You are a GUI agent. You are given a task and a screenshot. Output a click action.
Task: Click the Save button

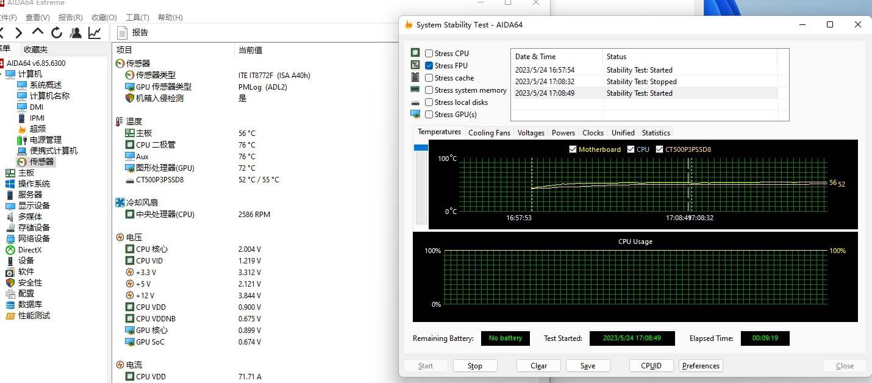[588, 366]
